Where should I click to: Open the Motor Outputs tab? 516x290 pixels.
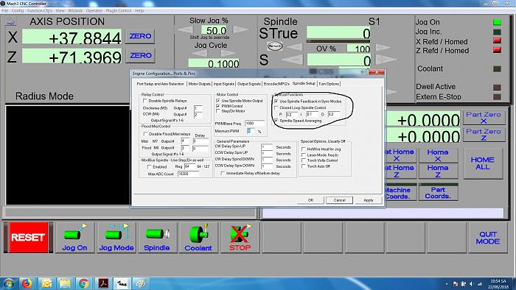pos(200,84)
